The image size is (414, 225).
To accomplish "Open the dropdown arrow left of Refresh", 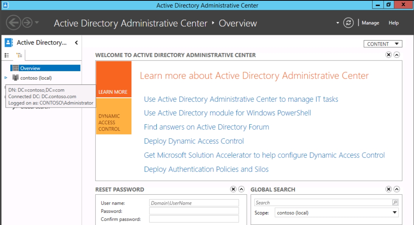I will [337, 23].
